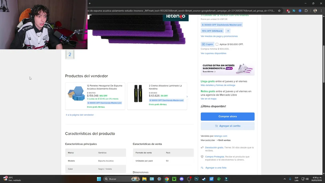Screen dimensions: 325x183
Task: Open a new browser tab
Action: pyautogui.click(x=90, y=3)
